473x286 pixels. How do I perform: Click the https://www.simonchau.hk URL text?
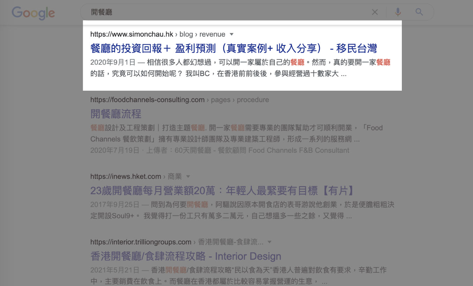point(132,34)
